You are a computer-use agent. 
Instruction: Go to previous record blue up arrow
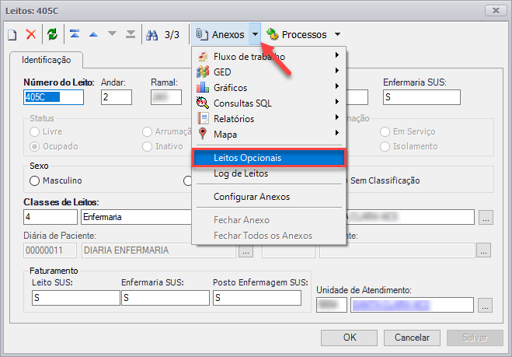[94, 34]
